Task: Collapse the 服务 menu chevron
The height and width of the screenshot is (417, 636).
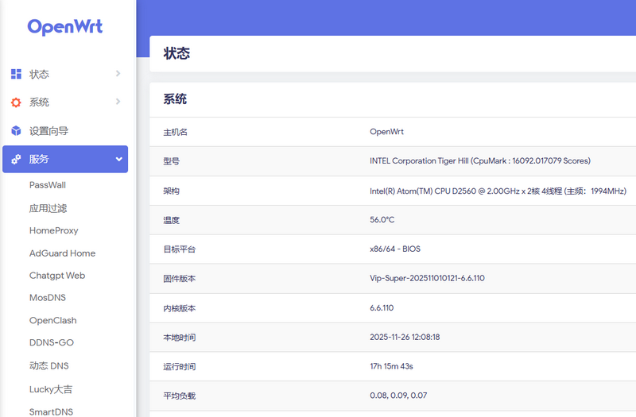Action: 118,159
